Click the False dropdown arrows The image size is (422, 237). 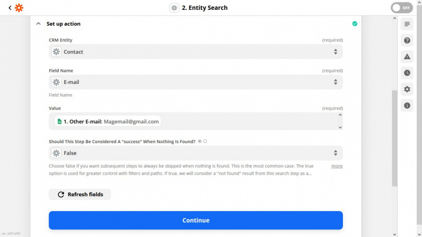(x=335, y=153)
